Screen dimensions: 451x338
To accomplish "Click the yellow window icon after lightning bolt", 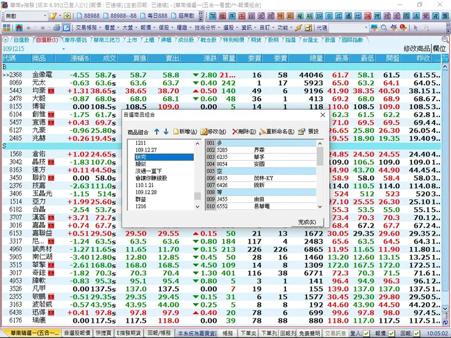I will pyautogui.click(x=308, y=28).
